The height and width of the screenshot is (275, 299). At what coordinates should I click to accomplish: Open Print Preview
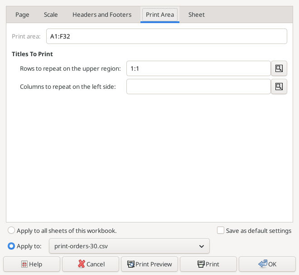click(149, 264)
